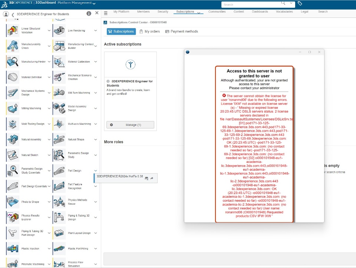Go back with the left arrow in sidebar

[13, 15]
